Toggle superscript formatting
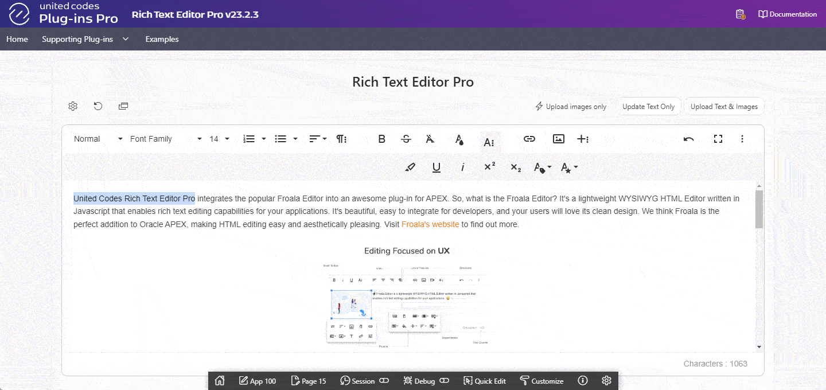Viewport: 826px width, 390px height. click(x=490, y=167)
